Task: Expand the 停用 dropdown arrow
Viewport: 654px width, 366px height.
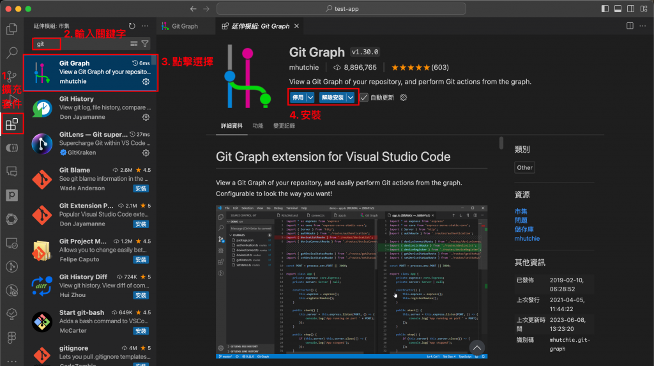Action: [310, 97]
